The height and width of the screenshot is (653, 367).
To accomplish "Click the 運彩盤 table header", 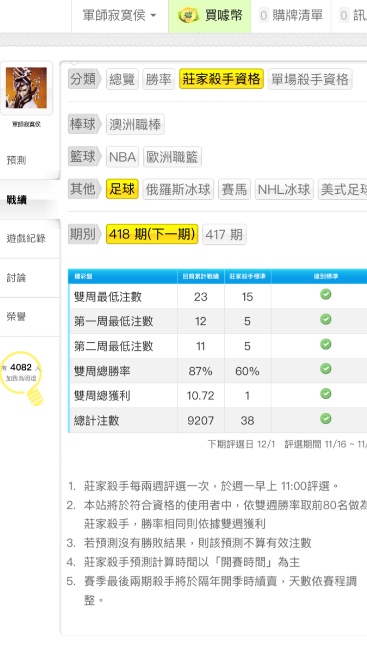I will point(123,277).
